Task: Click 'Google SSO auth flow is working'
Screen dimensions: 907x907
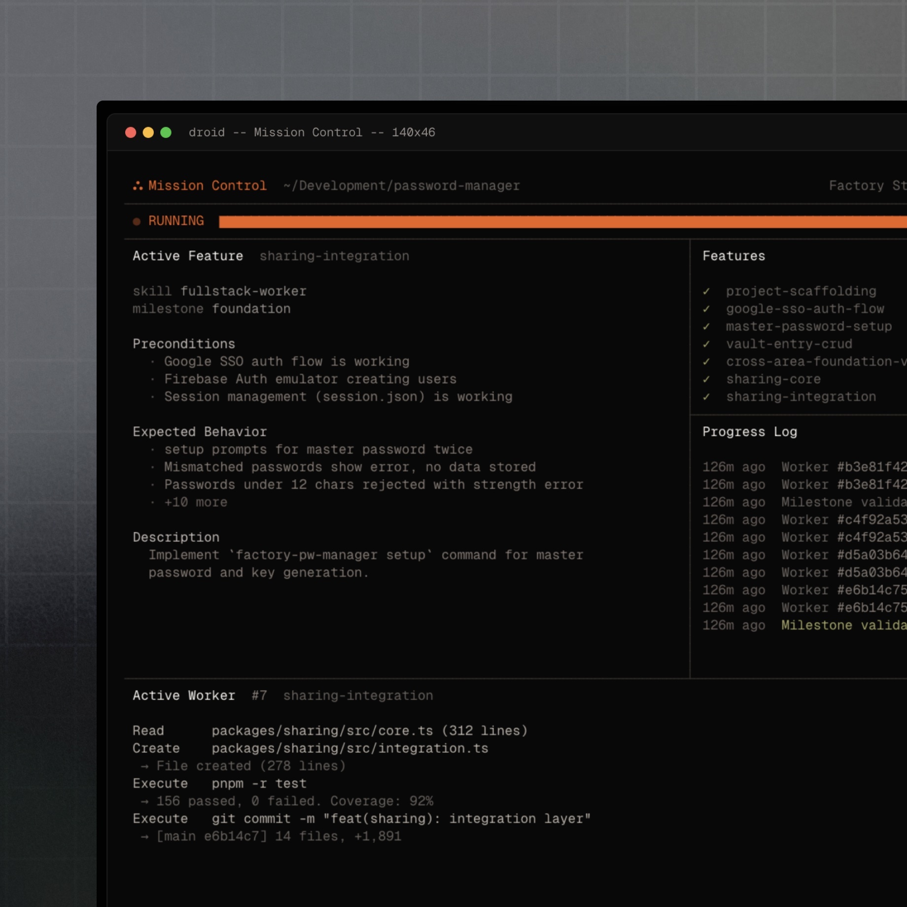Action: (x=287, y=362)
